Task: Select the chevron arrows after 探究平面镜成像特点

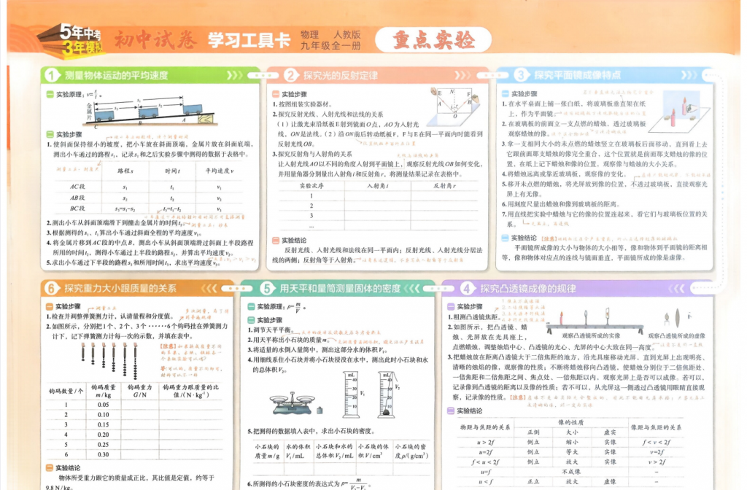Action: (x=689, y=75)
